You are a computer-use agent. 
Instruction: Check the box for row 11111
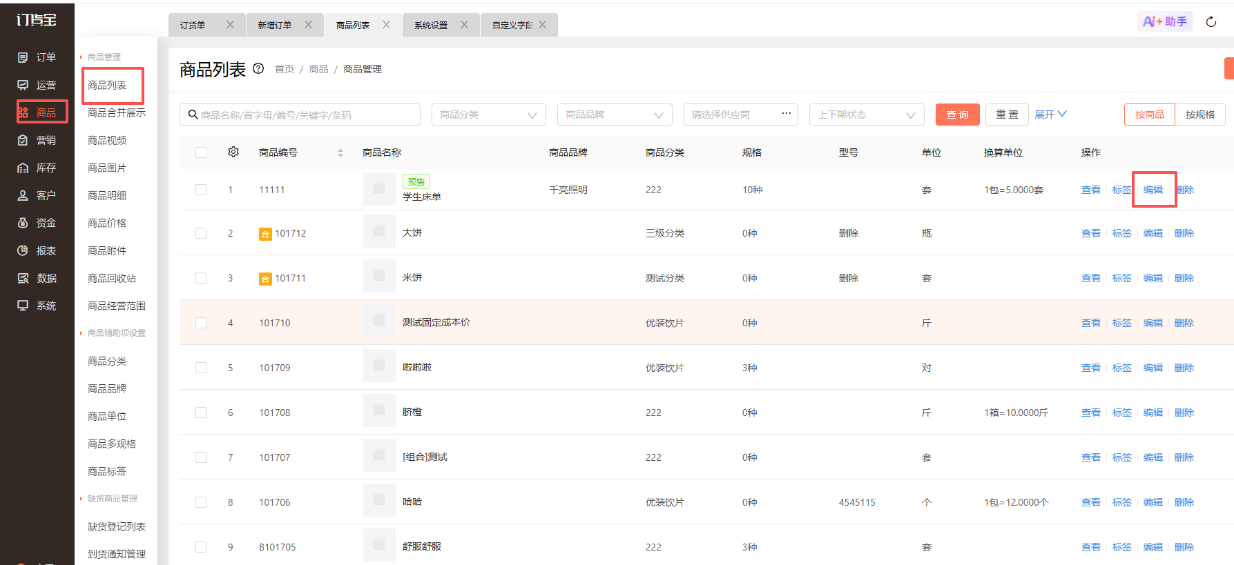click(x=201, y=190)
